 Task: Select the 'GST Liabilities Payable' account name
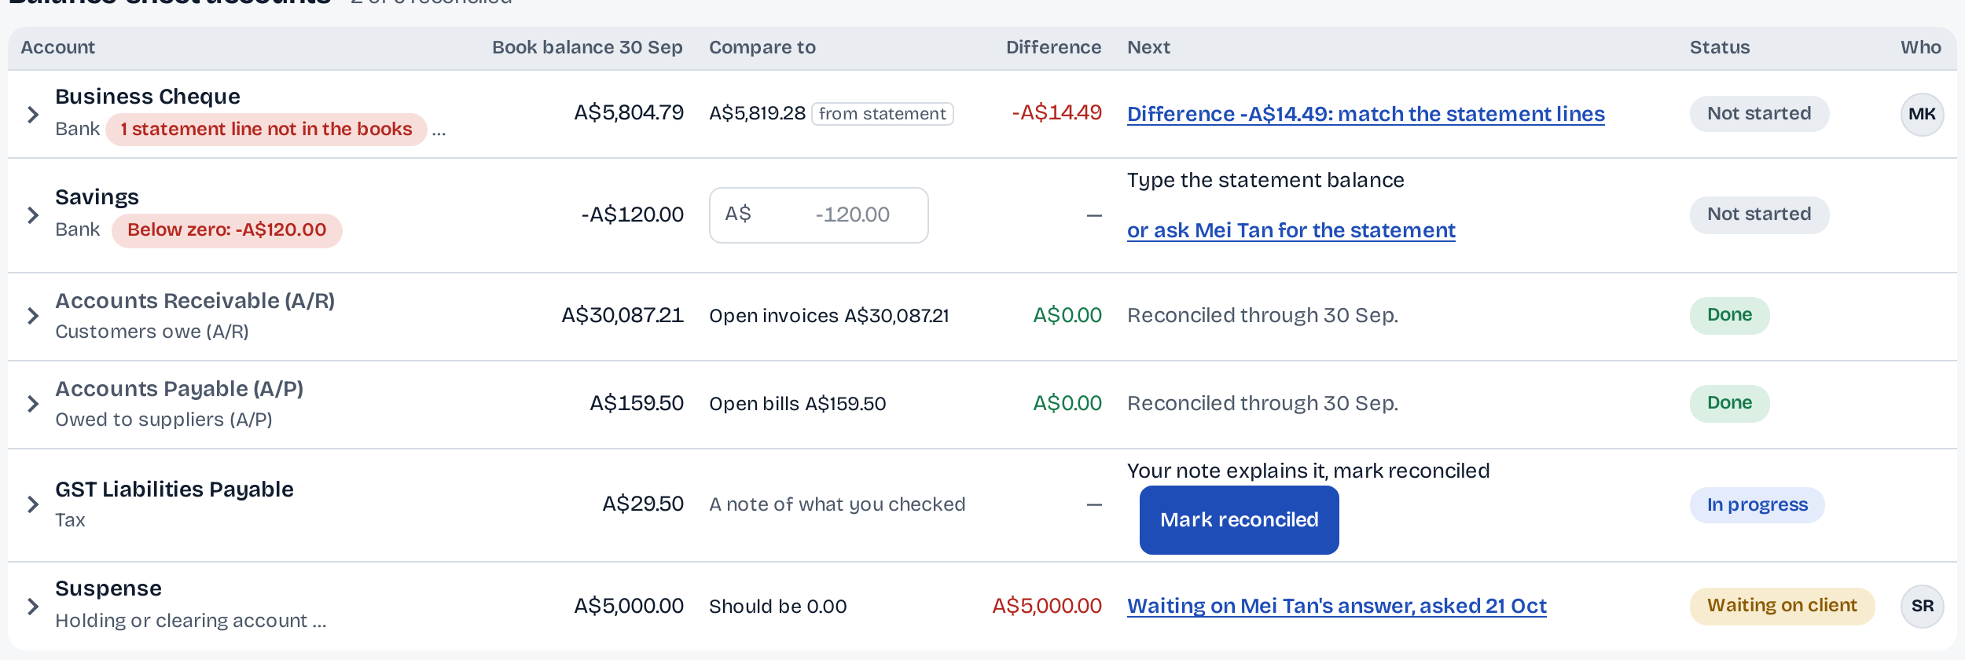[174, 489]
